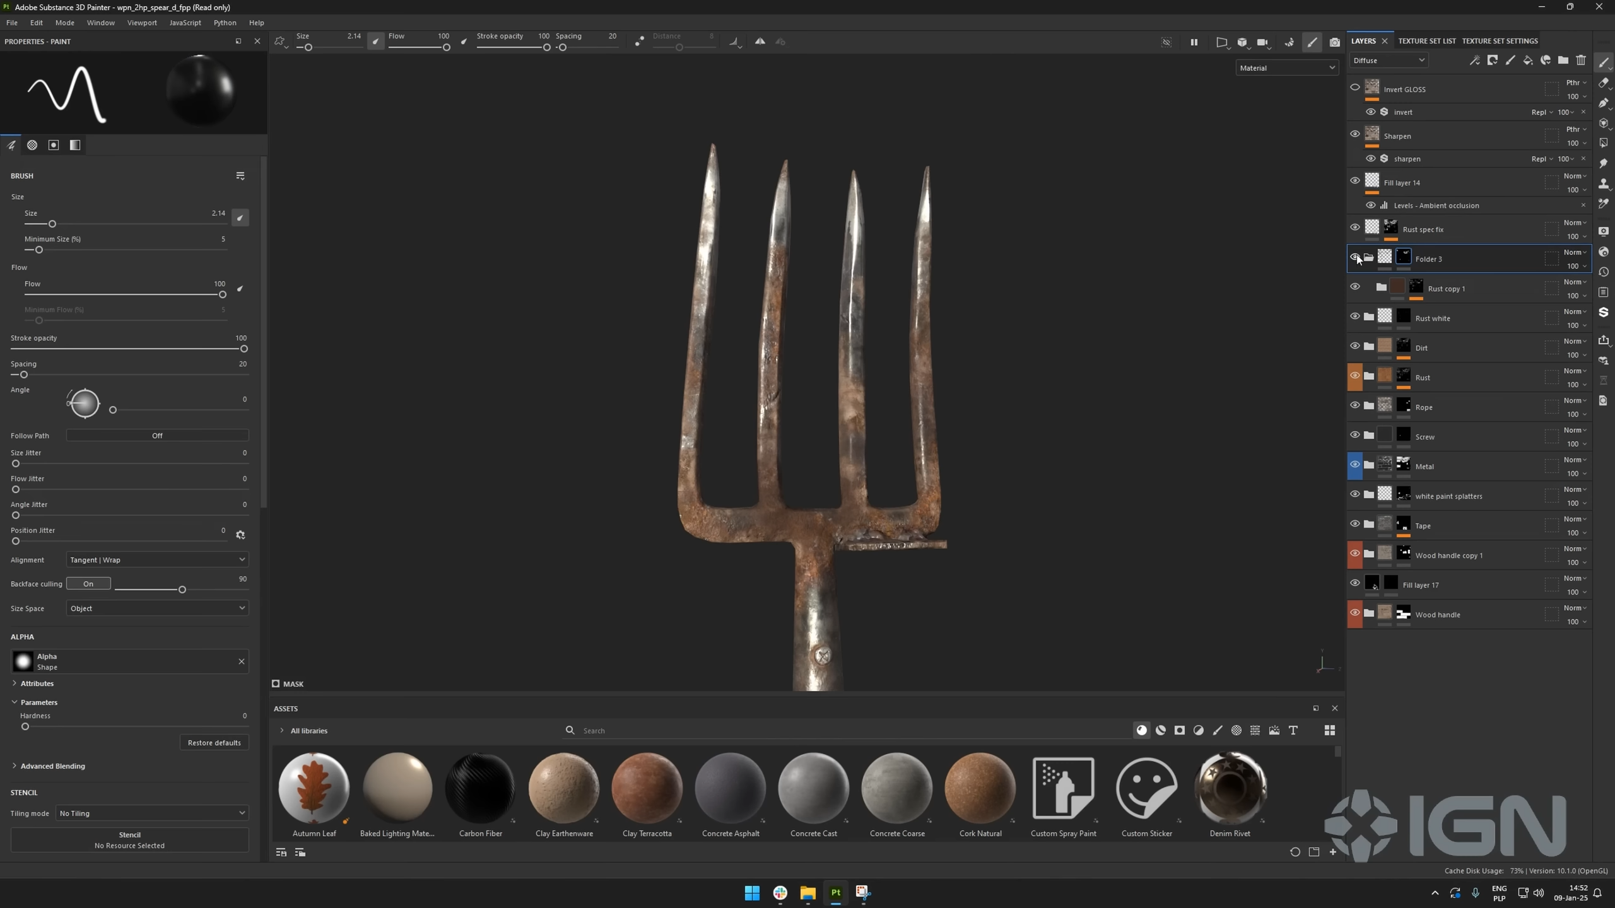The image size is (1615, 908).
Task: Click Follow Path Off button
Action: pyautogui.click(x=157, y=435)
